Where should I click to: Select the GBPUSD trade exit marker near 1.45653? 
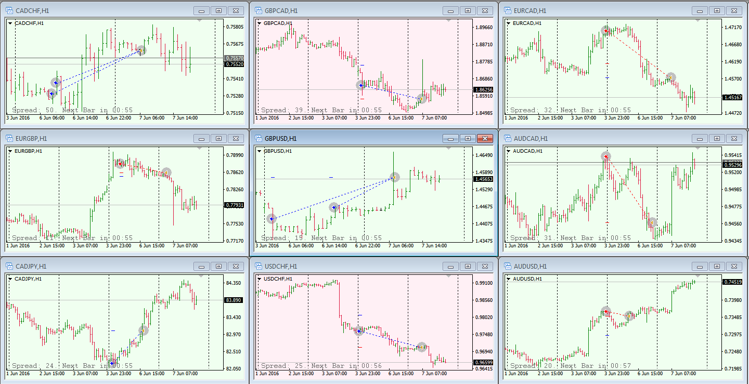[x=395, y=178]
